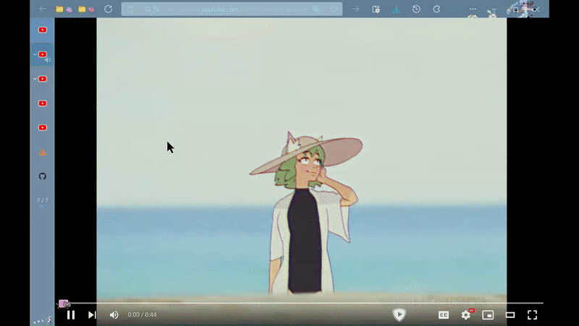Image resolution: width=579 pixels, height=326 pixels.
Task: Collapse the chevron on the audio-playing YouTube tab
Action: click(35, 54)
